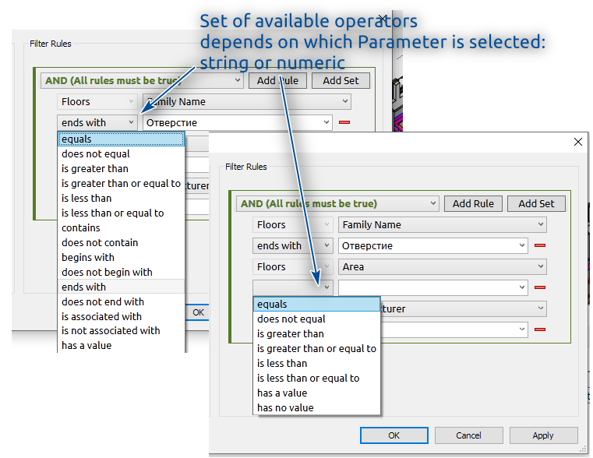Click Add Set in the front dialog
Viewport: 593px width, 458px height.
[536, 203]
